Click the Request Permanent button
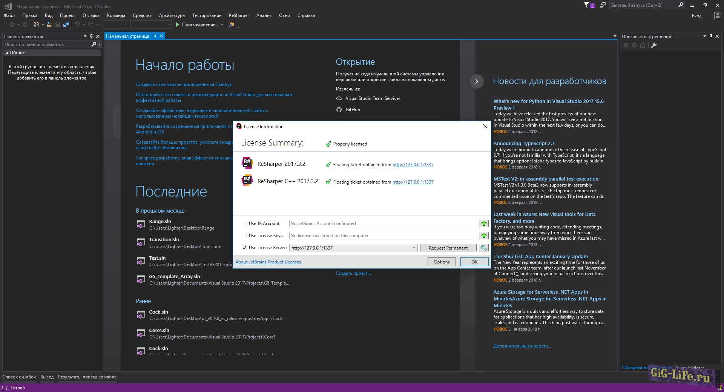The image size is (724, 392). (x=448, y=248)
